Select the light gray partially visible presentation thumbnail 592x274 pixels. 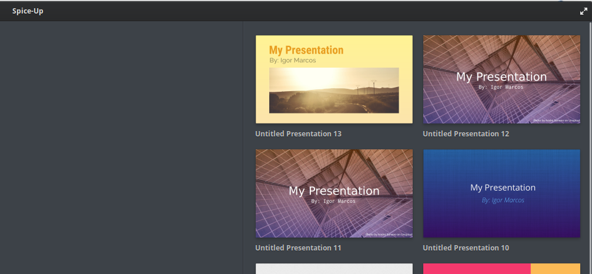click(334, 269)
